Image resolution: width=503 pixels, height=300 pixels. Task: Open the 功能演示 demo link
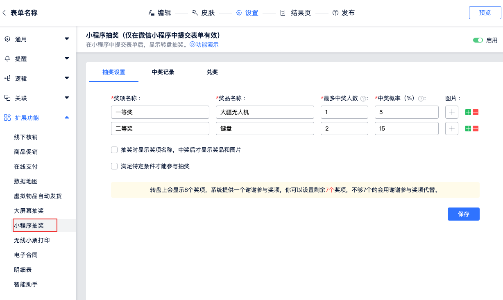[x=204, y=45]
